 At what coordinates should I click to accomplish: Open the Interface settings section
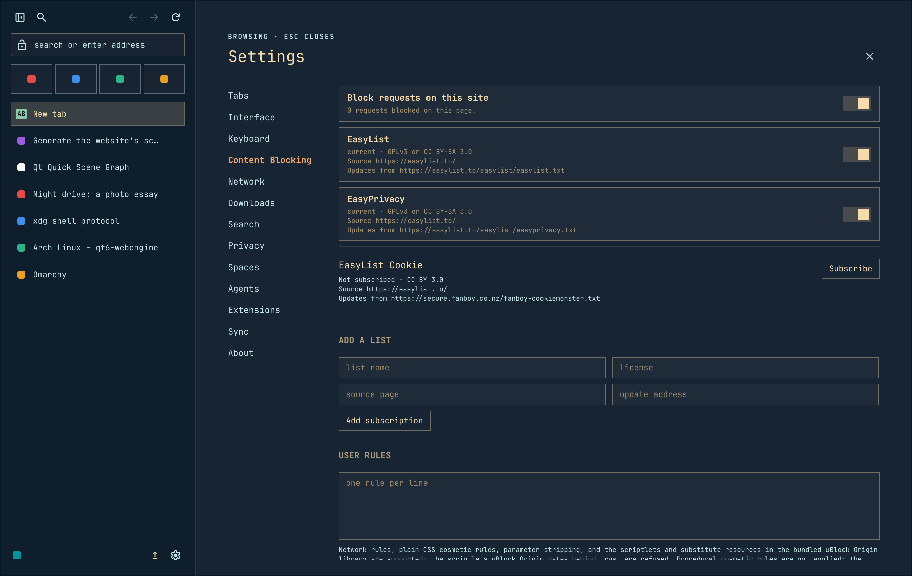251,117
